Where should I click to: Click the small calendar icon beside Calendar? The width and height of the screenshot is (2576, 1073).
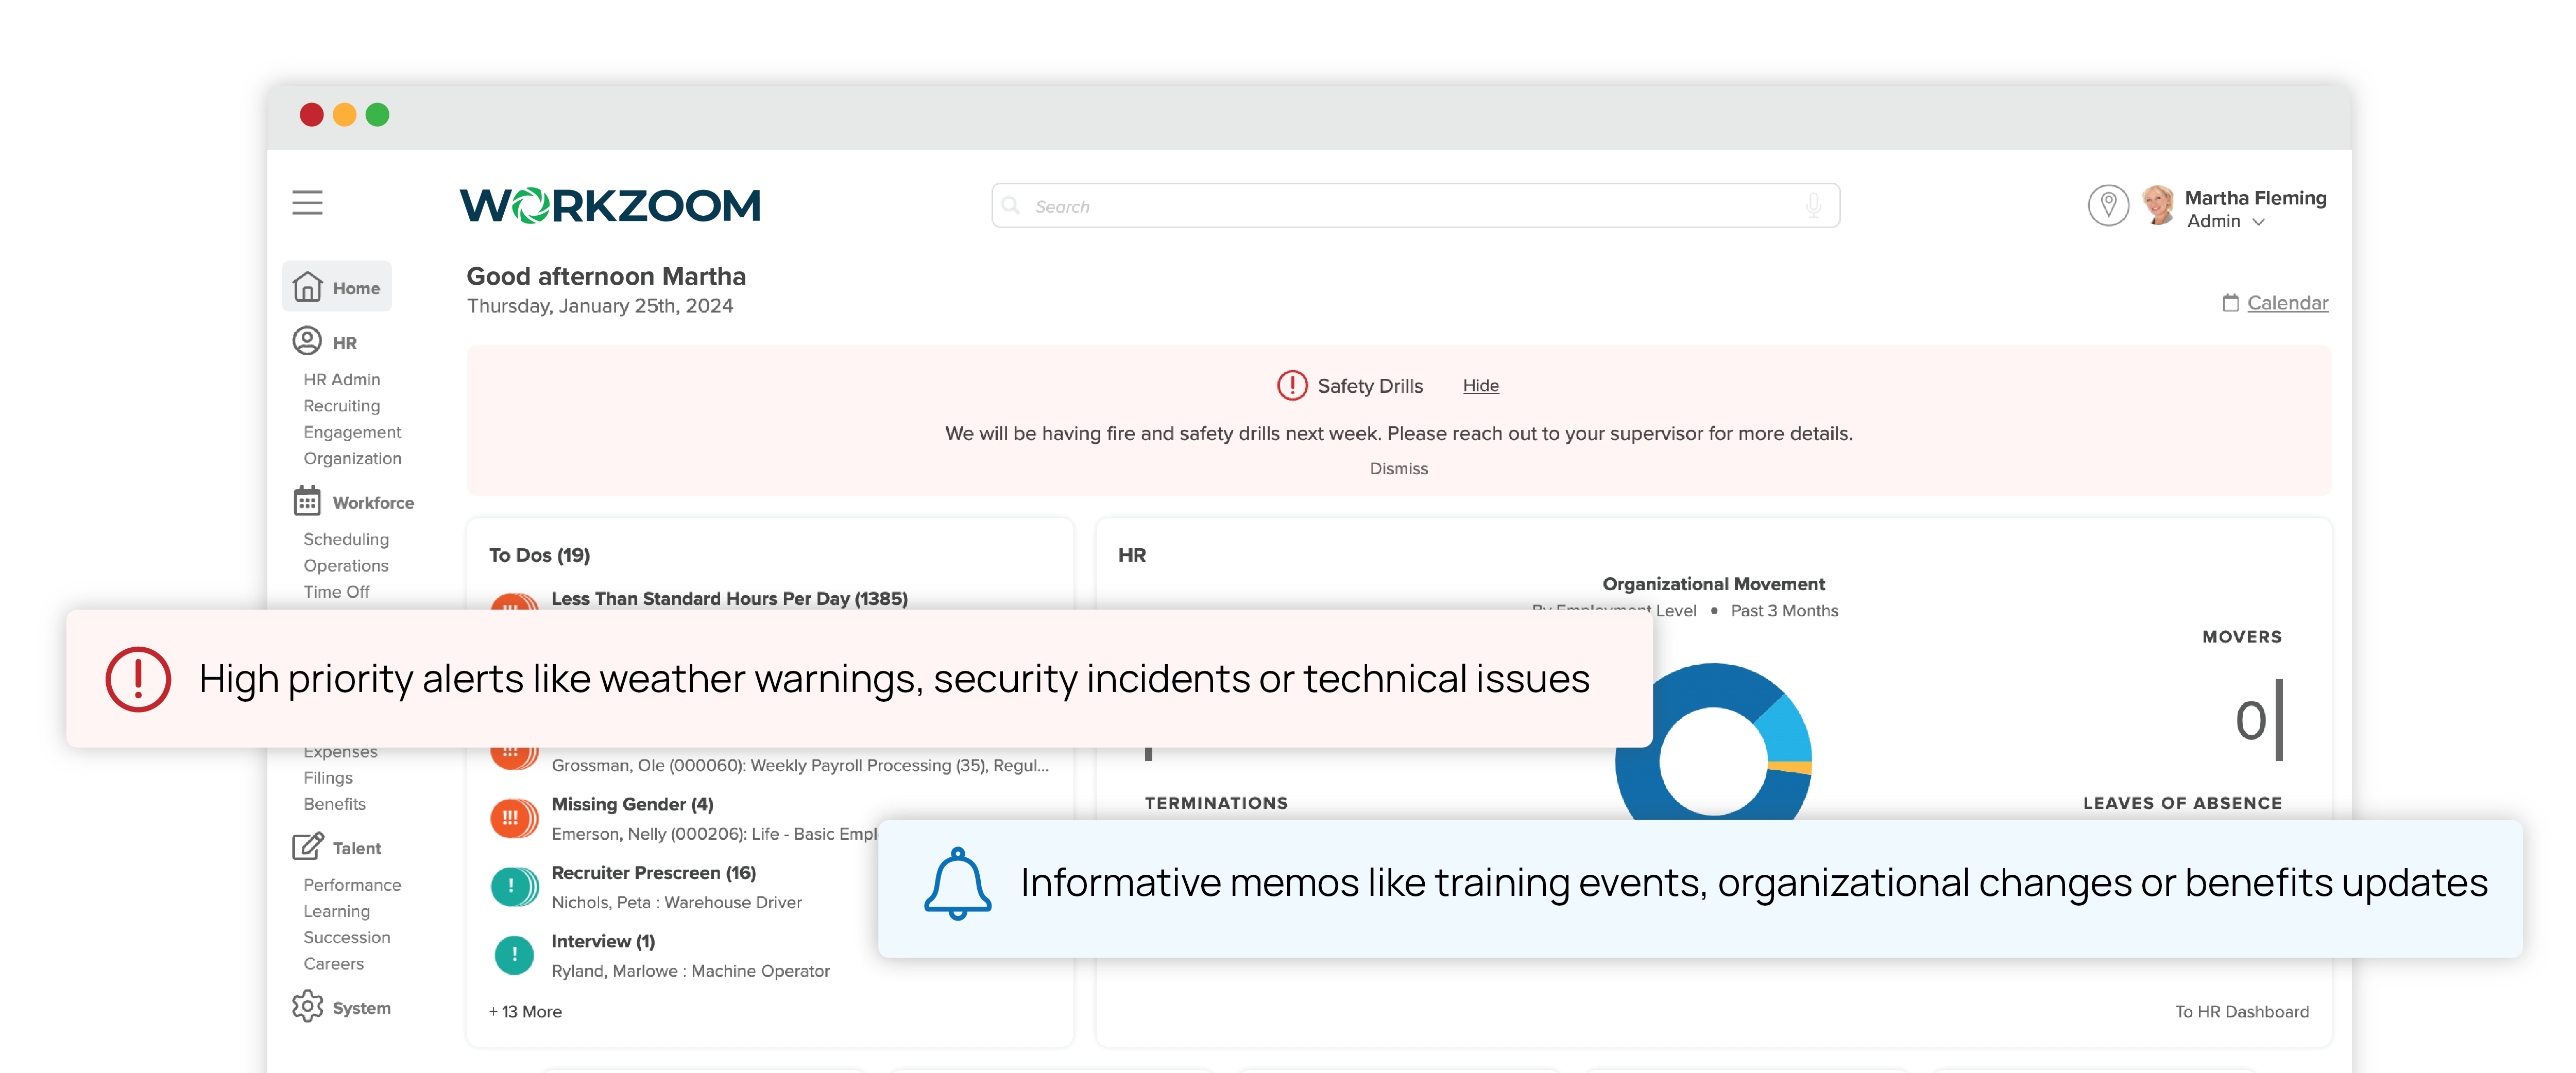pos(2230,303)
